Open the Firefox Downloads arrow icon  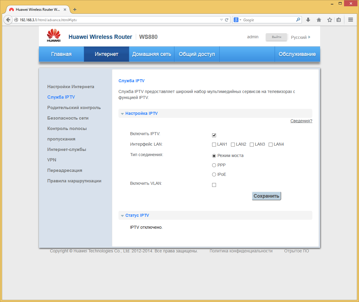pyautogui.click(x=308, y=20)
